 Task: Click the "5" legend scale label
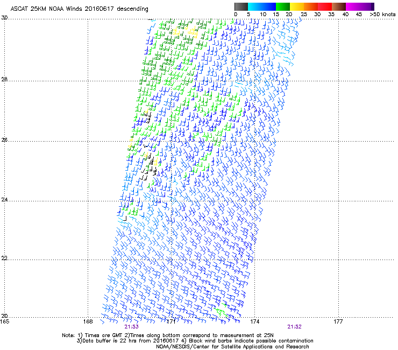(248, 15)
